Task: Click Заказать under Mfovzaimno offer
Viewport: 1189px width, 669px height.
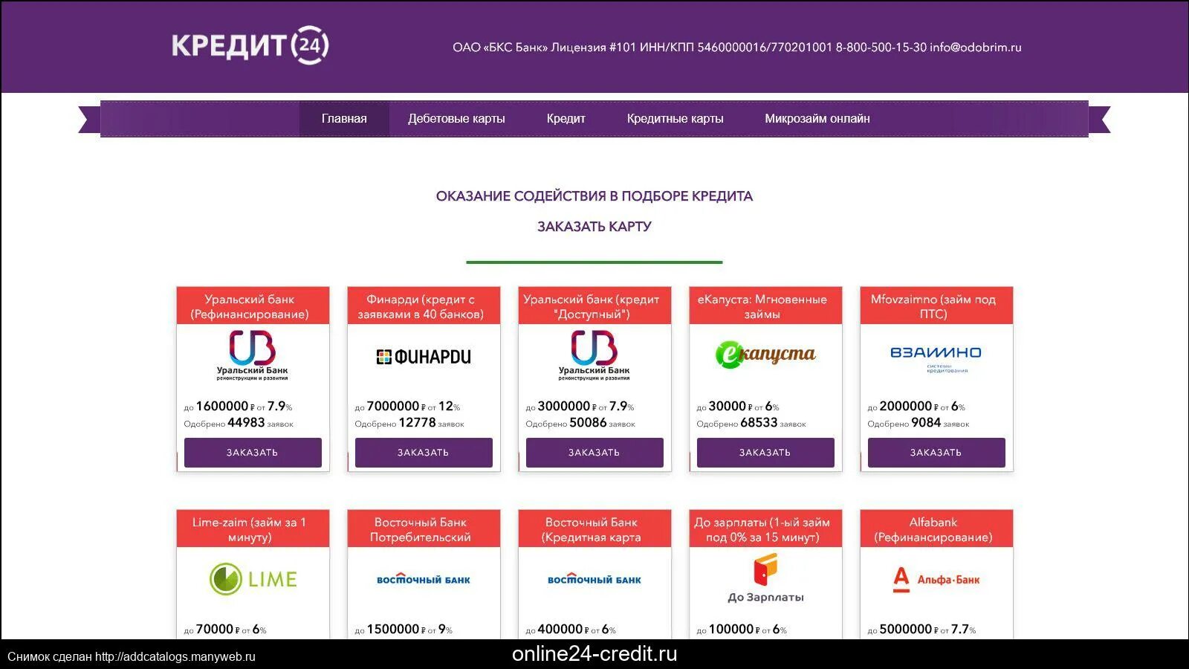Action: (x=936, y=453)
